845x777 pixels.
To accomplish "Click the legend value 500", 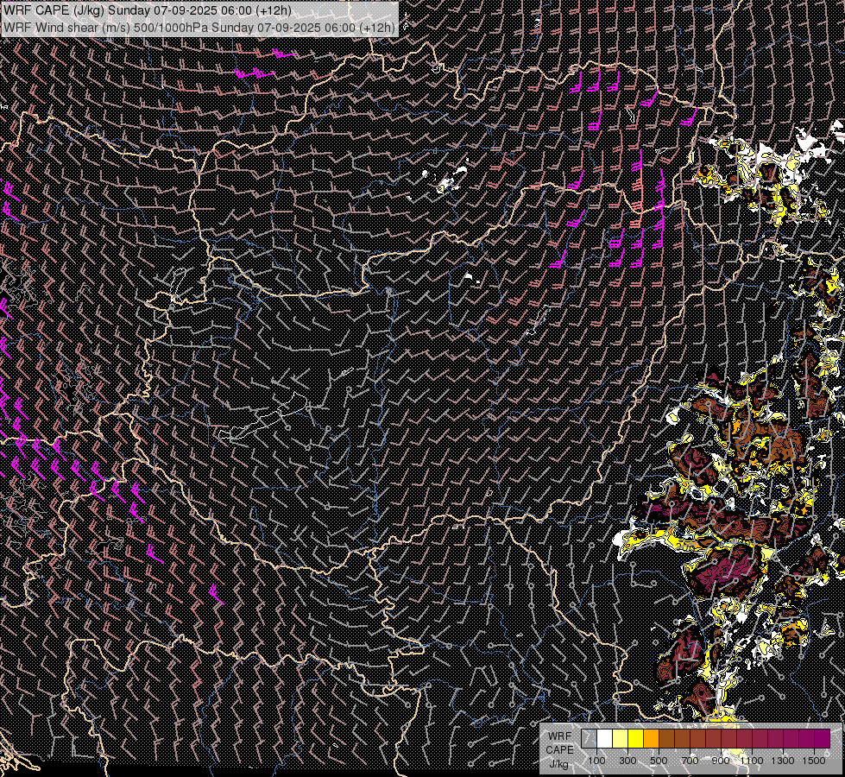I will (x=659, y=761).
